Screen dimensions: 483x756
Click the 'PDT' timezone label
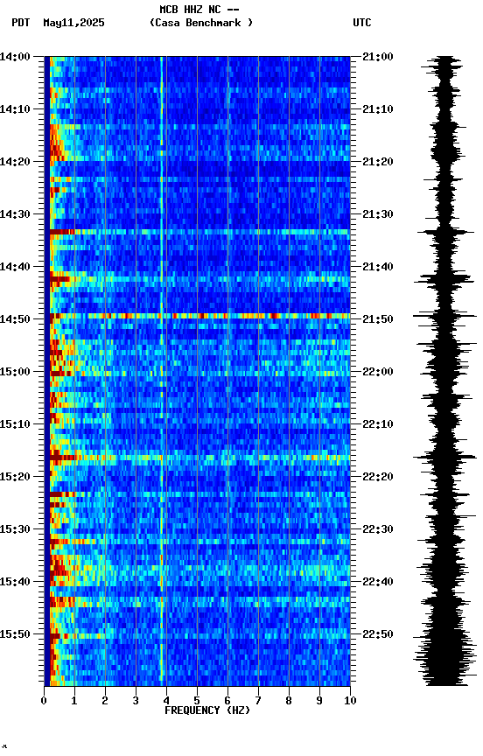21,23
